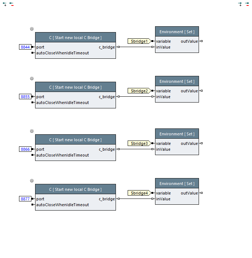This screenshot has width=252, height=258.
Task: Select the $bridge1 variable label
Action: (x=139, y=41)
